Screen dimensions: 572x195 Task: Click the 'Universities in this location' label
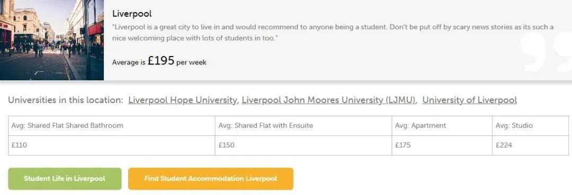tap(66, 100)
